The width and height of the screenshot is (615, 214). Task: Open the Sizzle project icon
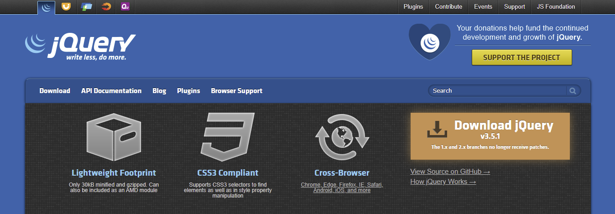tap(106, 7)
